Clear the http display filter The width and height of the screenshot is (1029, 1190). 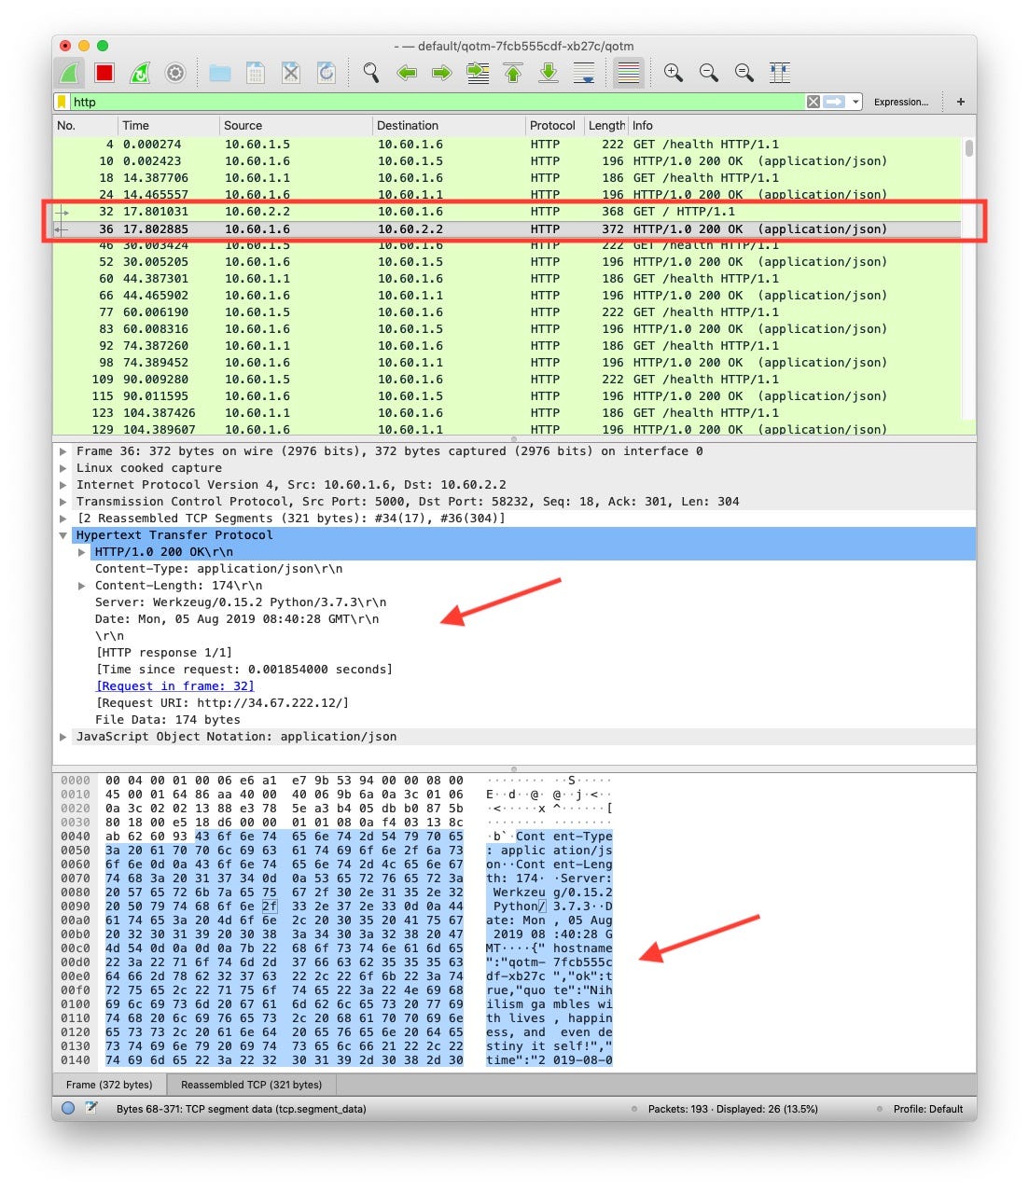pyautogui.click(x=813, y=102)
